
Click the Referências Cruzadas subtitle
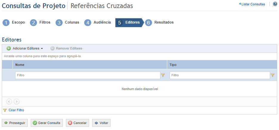coord(102,6)
